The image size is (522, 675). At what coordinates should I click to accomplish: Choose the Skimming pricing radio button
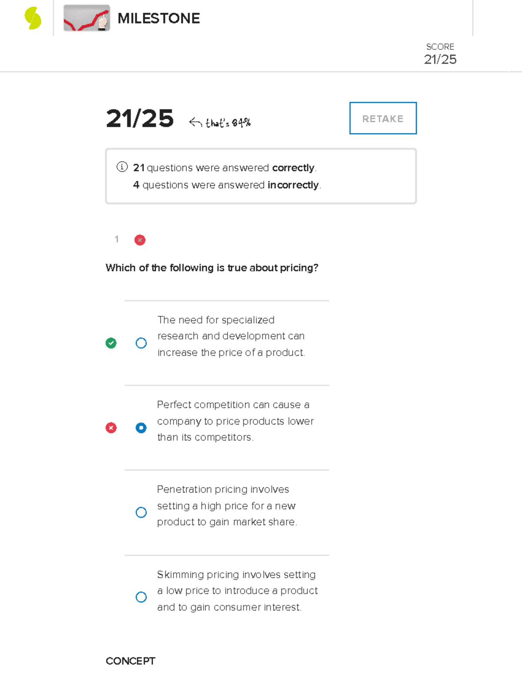point(141,597)
